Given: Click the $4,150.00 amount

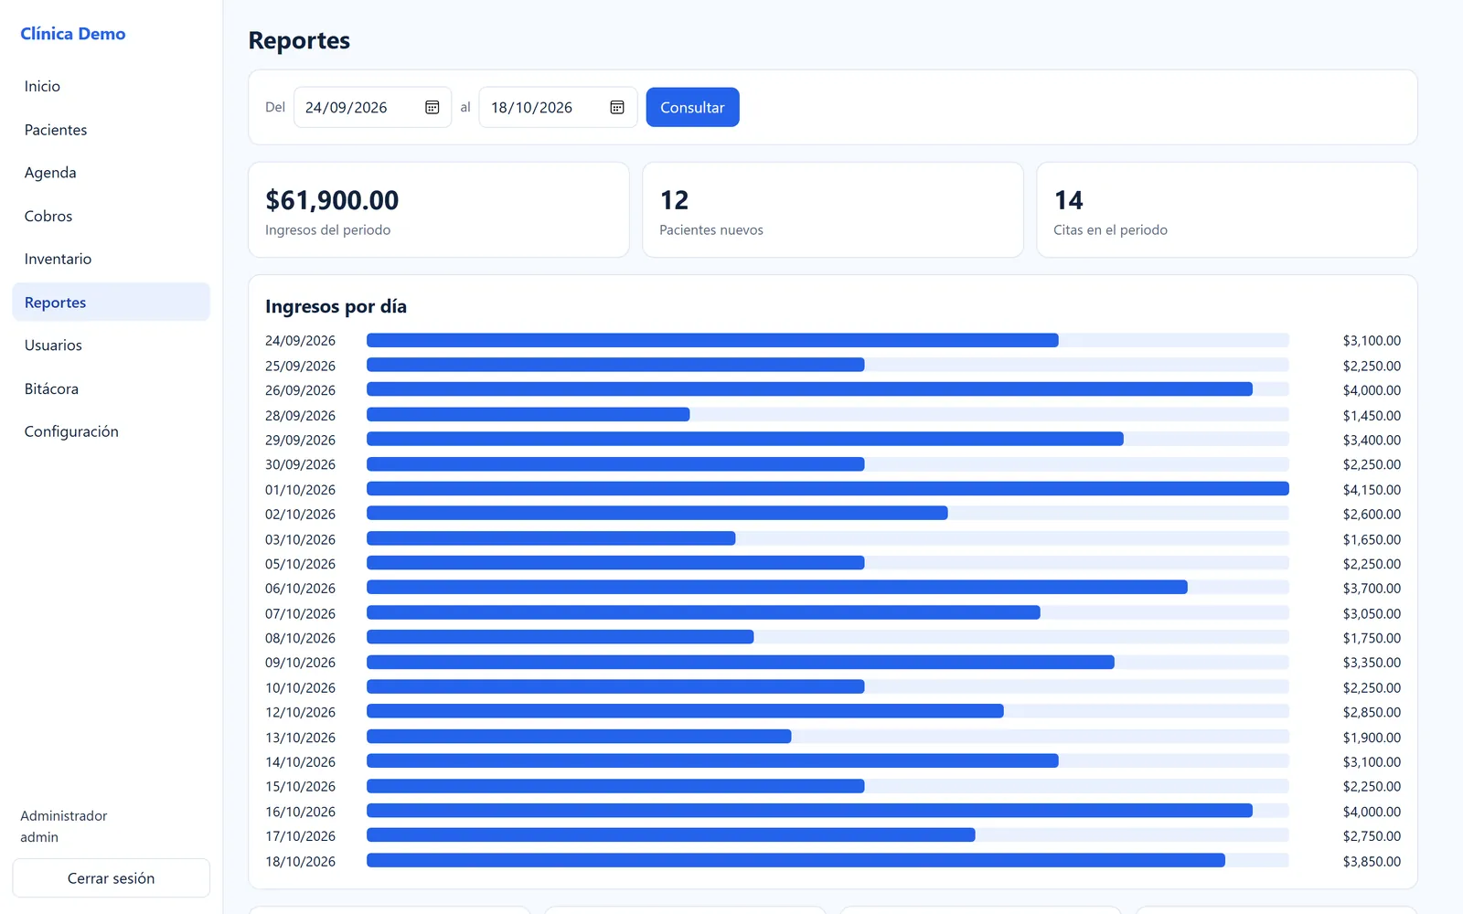Looking at the screenshot, I should pyautogui.click(x=1372, y=490).
